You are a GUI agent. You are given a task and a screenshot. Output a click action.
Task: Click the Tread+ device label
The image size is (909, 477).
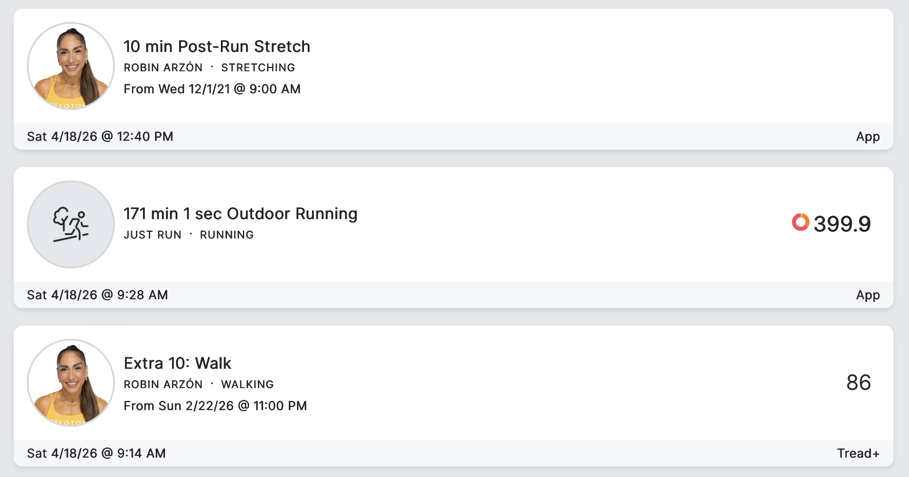coord(858,453)
